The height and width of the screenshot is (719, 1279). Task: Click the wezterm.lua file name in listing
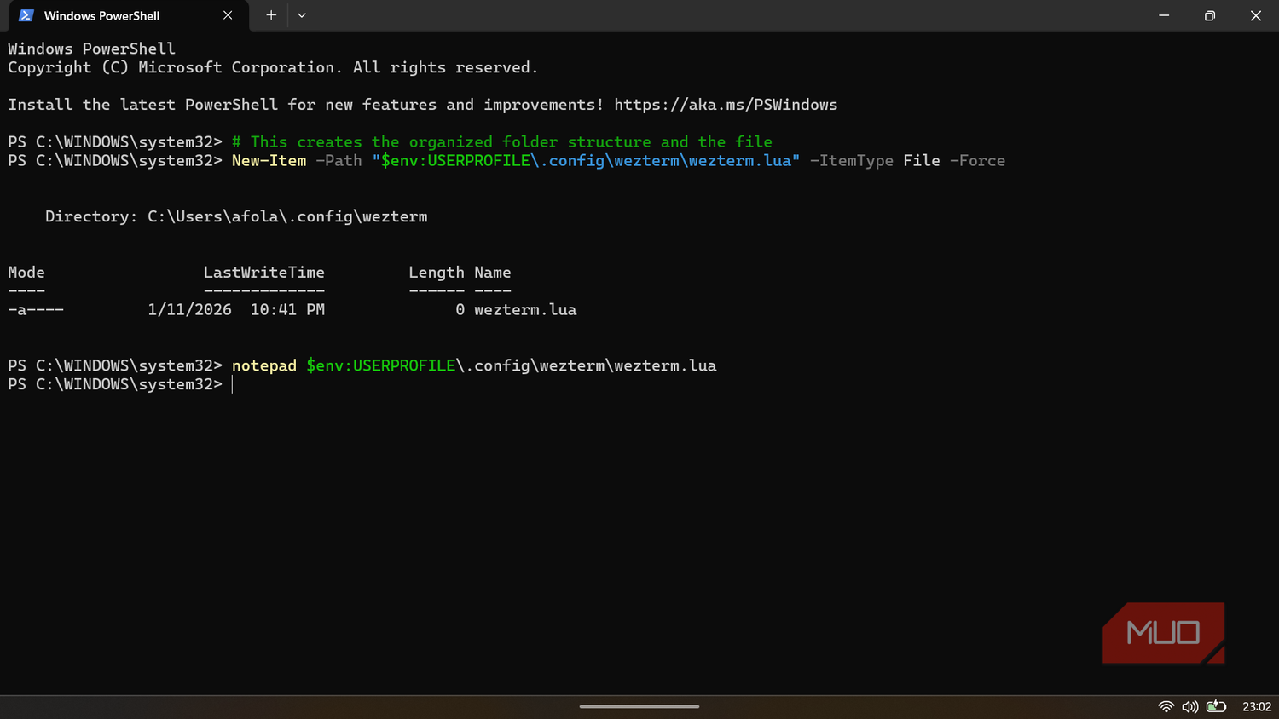coord(525,310)
